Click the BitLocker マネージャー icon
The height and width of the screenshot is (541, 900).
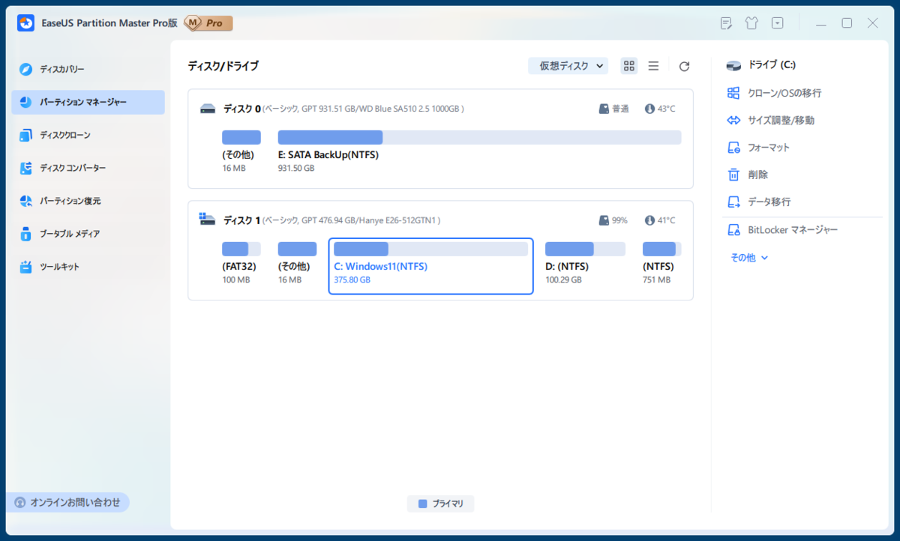733,230
